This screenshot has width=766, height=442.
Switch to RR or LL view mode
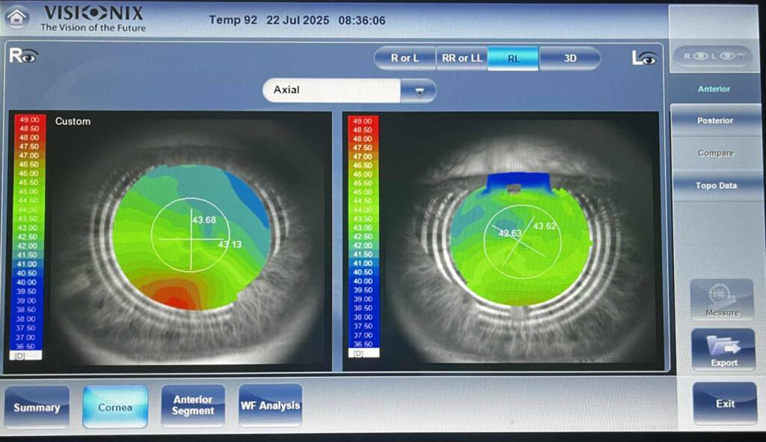[x=461, y=58]
